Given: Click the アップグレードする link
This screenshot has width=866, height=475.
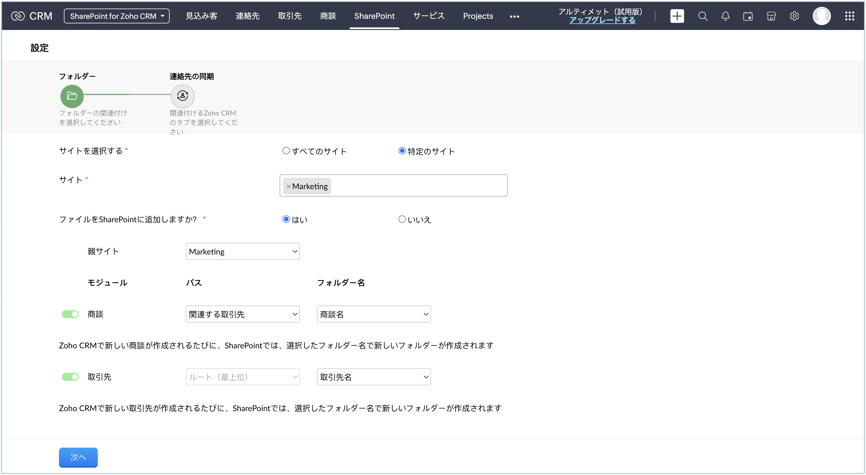Looking at the screenshot, I should click(602, 20).
